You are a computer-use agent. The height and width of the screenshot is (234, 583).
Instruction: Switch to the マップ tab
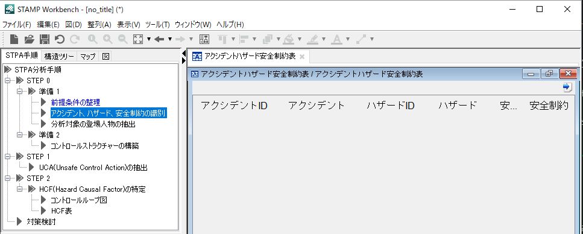[88, 57]
